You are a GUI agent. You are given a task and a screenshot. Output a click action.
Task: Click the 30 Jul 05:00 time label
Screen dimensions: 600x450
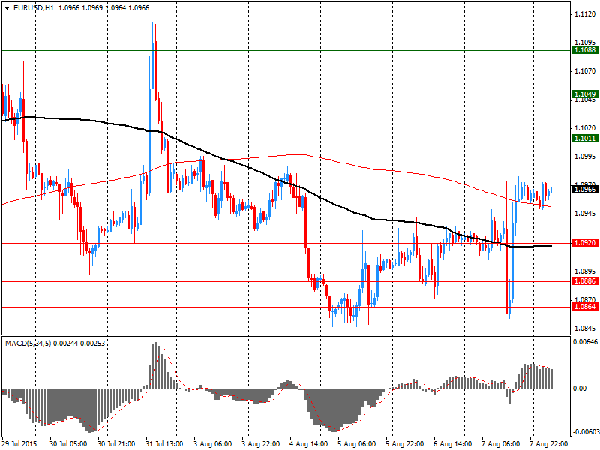[x=68, y=444]
